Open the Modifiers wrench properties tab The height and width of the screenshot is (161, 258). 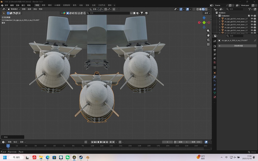click(x=215, y=77)
